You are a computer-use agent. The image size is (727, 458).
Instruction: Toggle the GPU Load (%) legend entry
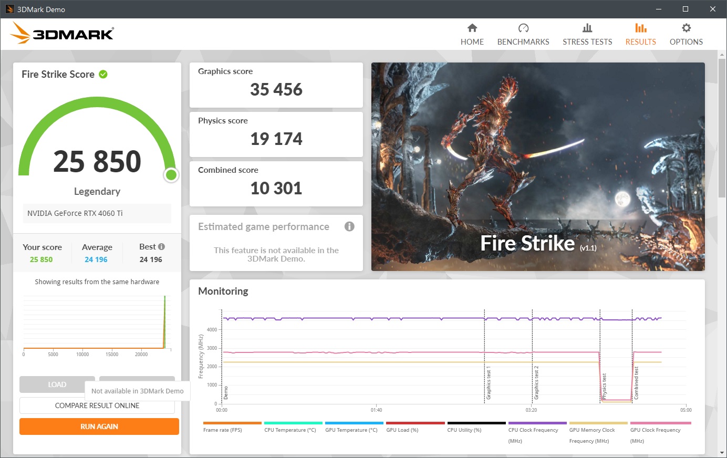coord(415,426)
